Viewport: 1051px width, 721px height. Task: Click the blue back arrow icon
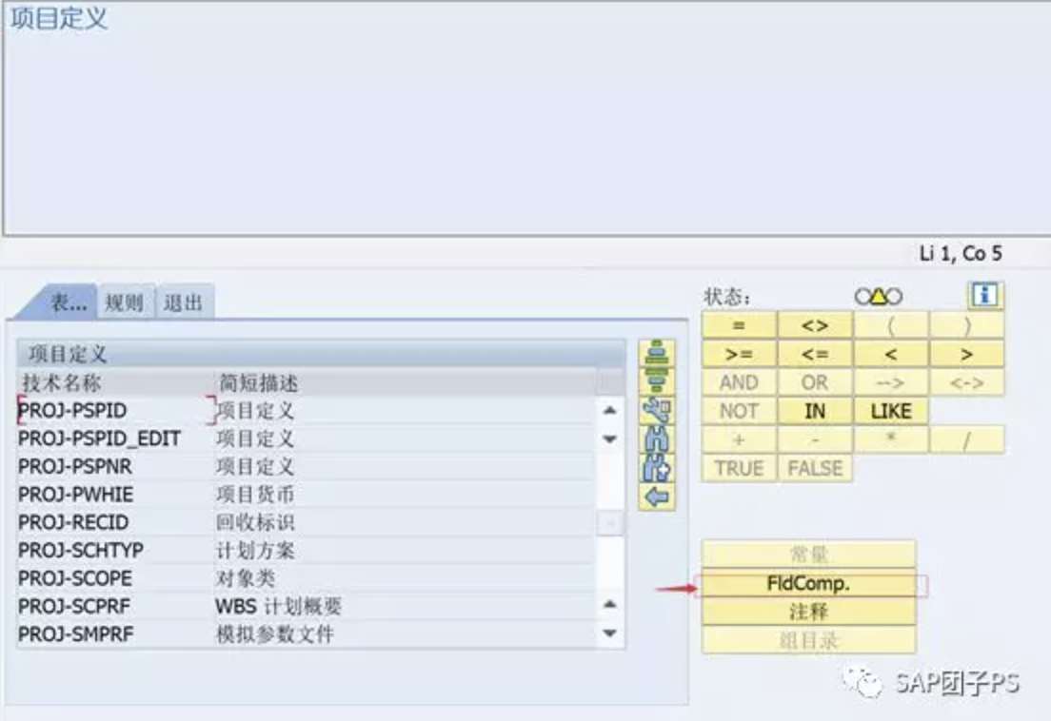[x=656, y=497]
